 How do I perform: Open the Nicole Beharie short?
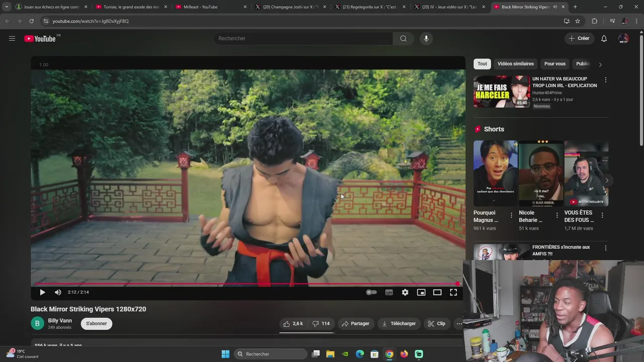point(541,173)
